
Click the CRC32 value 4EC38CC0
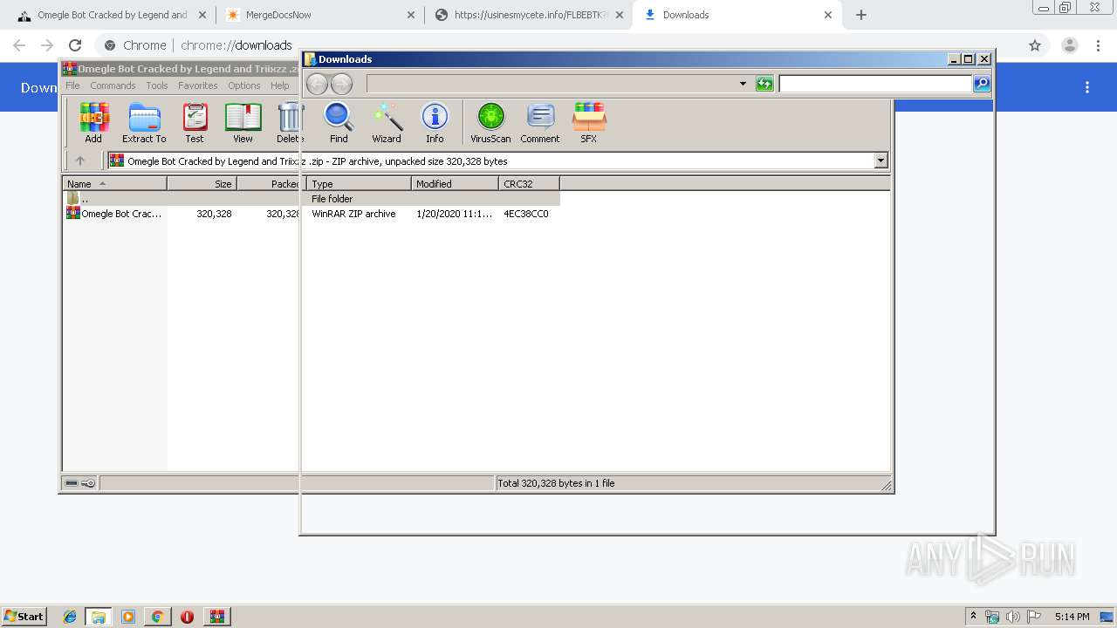(525, 214)
